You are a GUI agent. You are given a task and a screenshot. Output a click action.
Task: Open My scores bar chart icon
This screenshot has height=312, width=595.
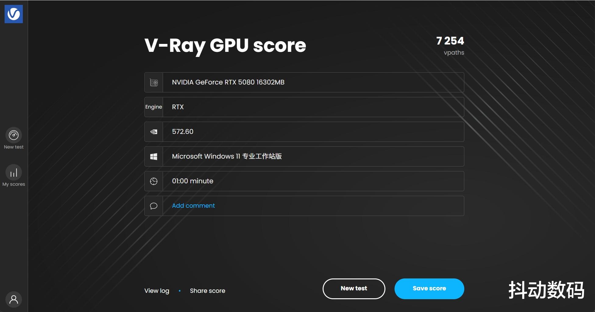pyautogui.click(x=14, y=173)
